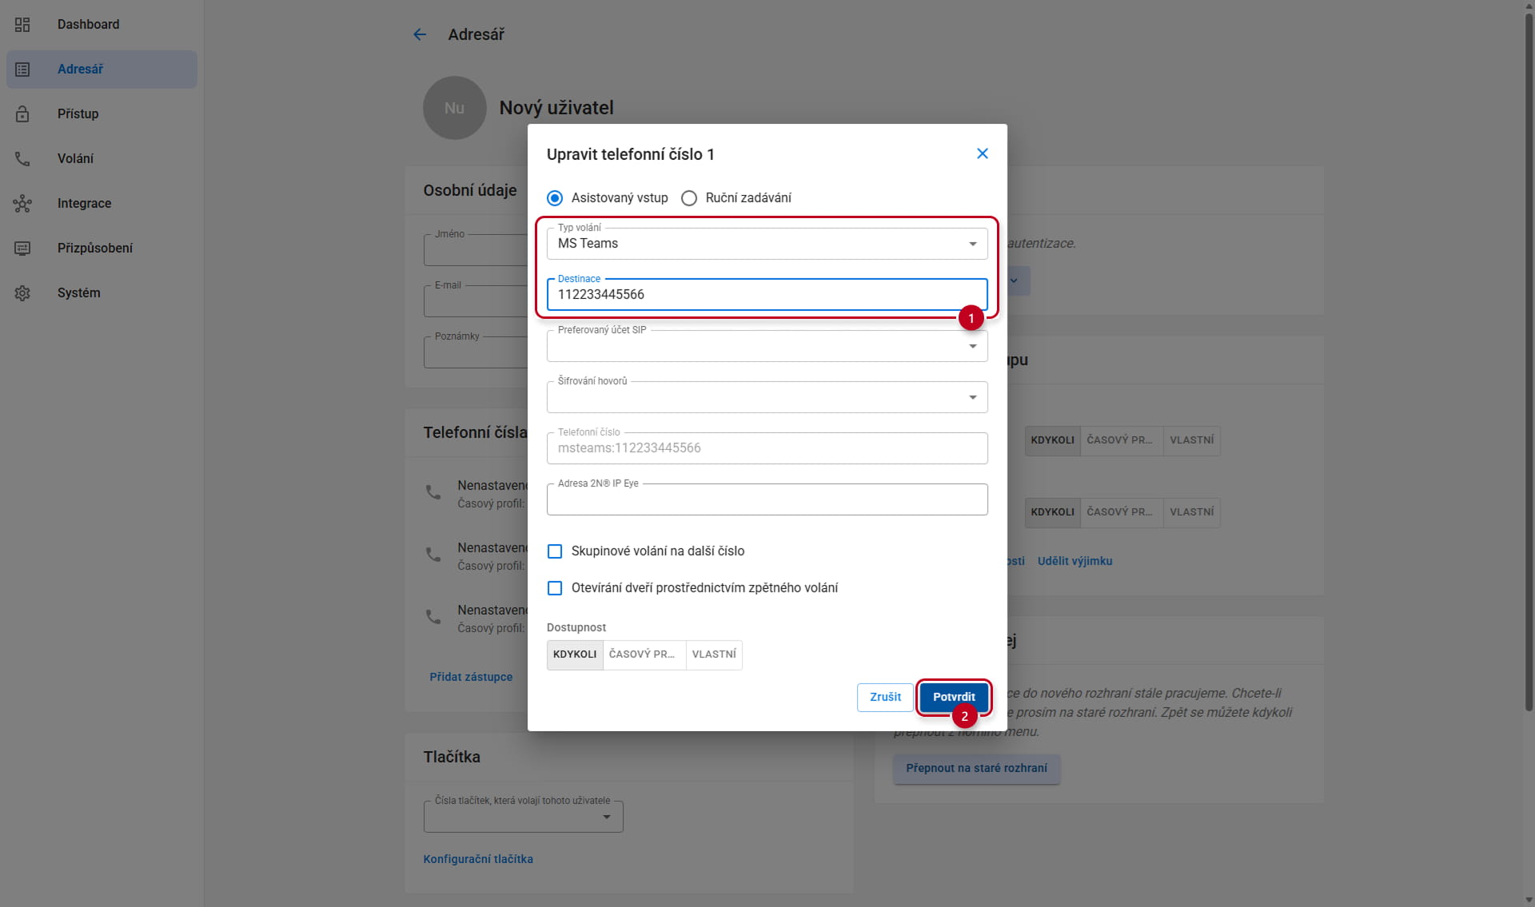Click the Destinace input field
Image resolution: width=1535 pixels, height=907 pixels.
(767, 295)
